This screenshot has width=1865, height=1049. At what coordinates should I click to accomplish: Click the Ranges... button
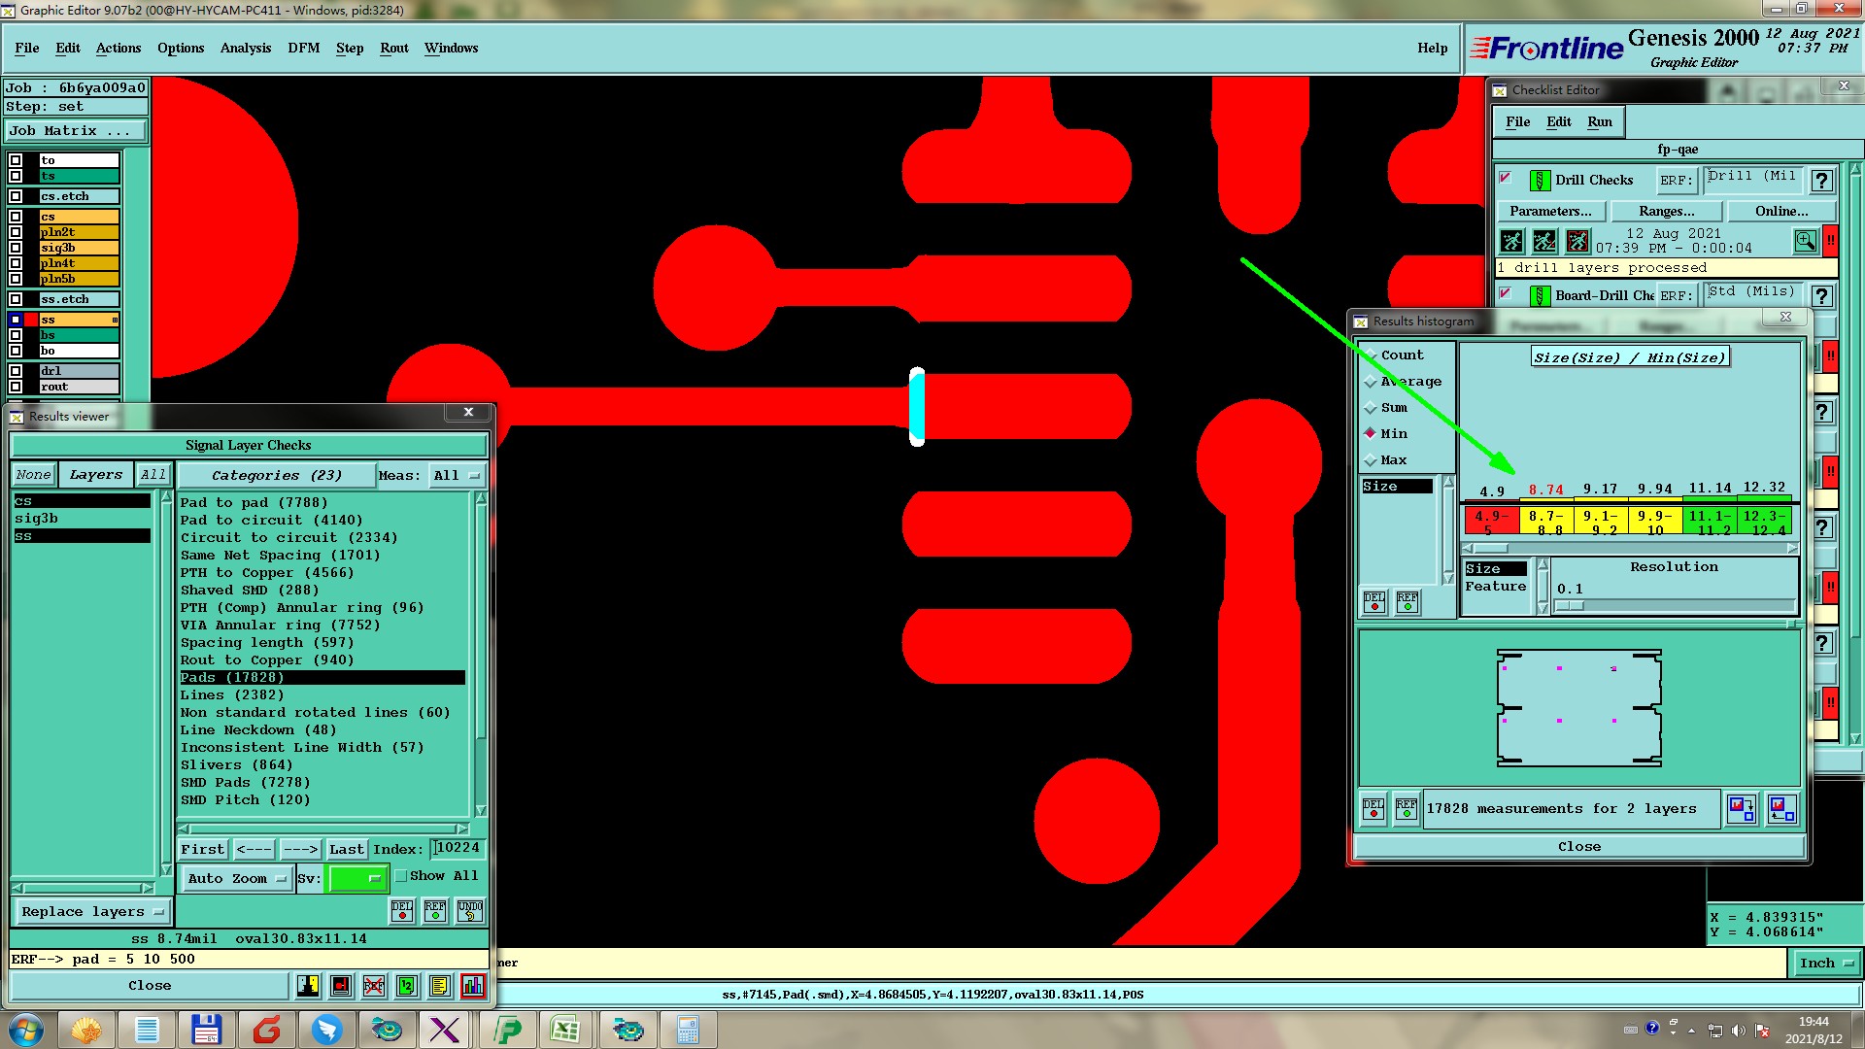tap(1667, 212)
